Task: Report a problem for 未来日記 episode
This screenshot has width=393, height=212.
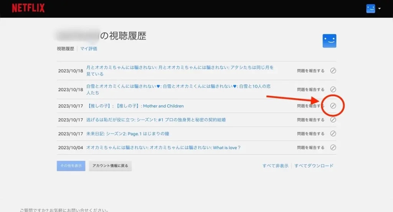Action: 310,133
